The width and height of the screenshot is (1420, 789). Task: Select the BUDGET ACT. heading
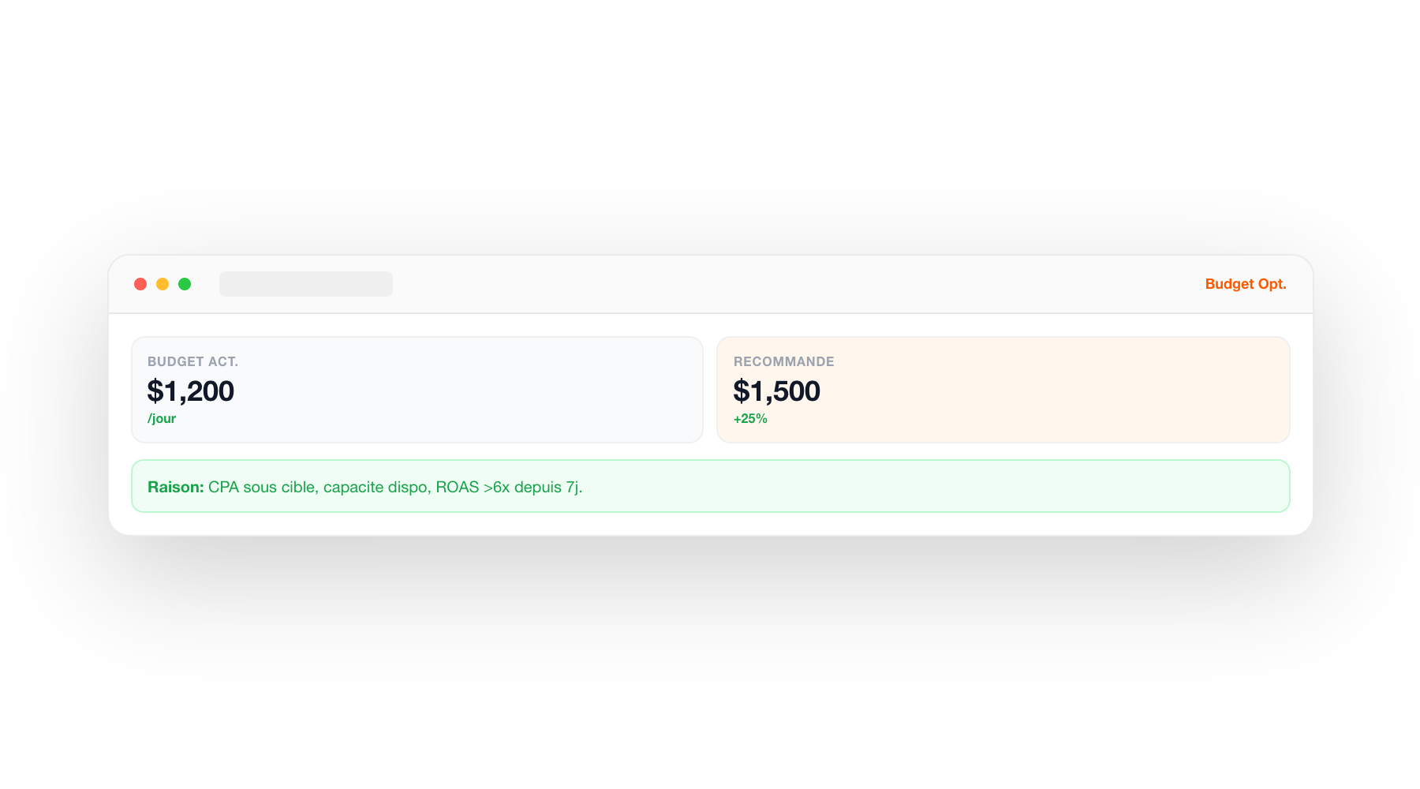192,361
